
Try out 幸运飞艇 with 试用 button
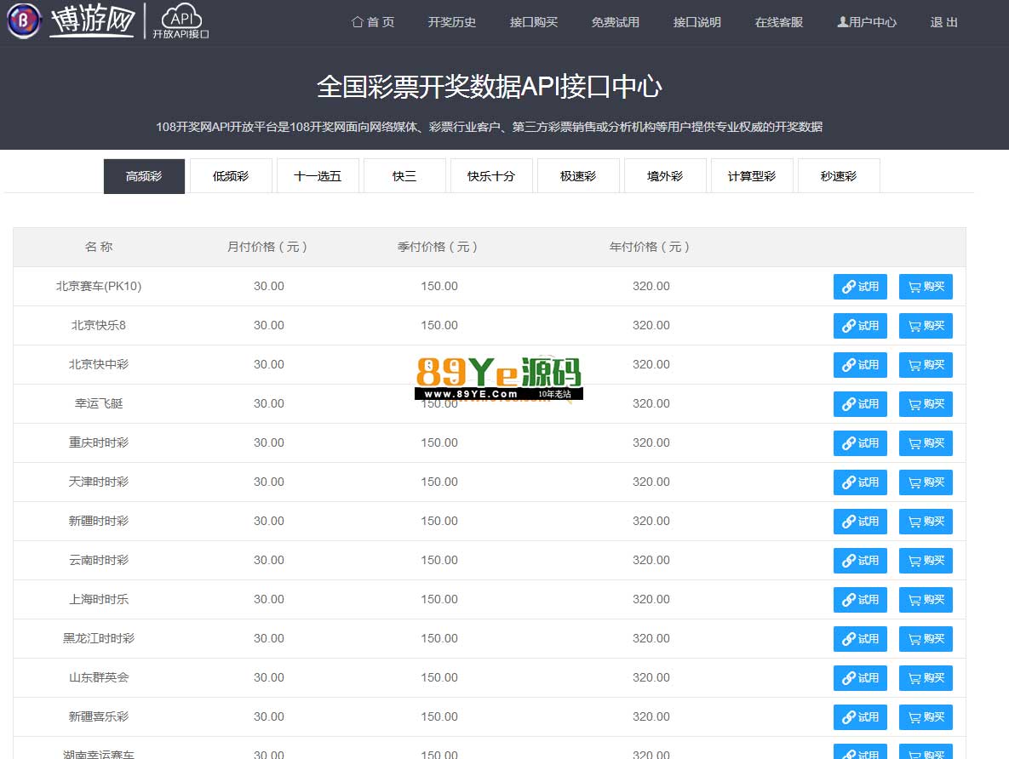coord(860,404)
